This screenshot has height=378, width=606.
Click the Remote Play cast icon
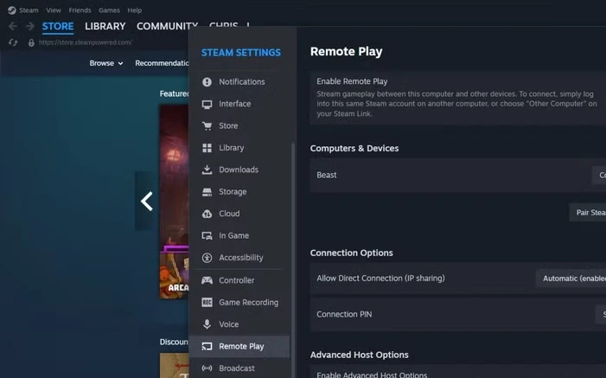pos(207,346)
